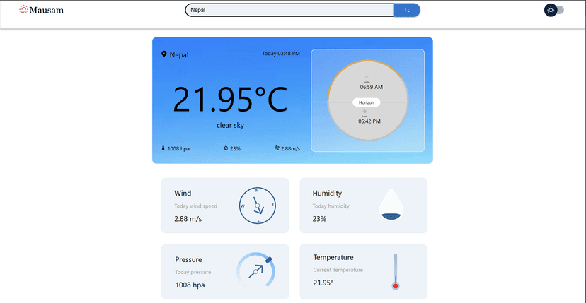Image resolution: width=586 pixels, height=303 pixels.
Task: Click the thermometer in Temperature card
Action: [x=396, y=271]
